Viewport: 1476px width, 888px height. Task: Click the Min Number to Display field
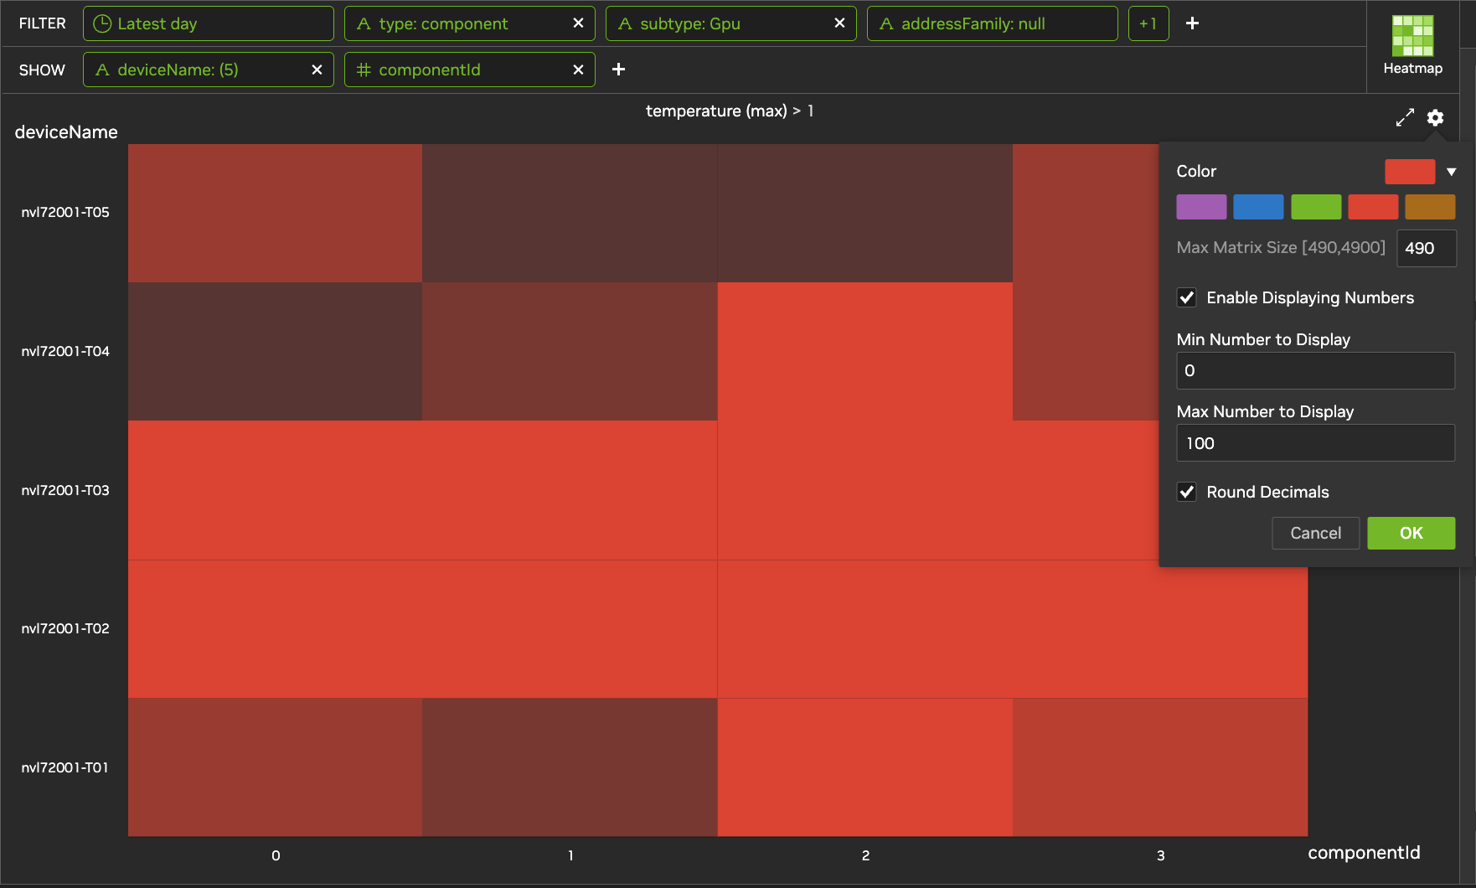[x=1315, y=370]
